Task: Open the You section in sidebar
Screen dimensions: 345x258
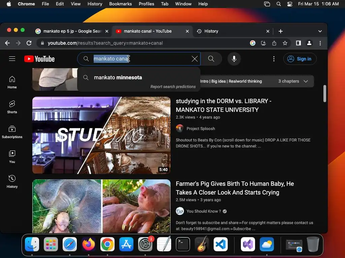Action: [x=12, y=157]
